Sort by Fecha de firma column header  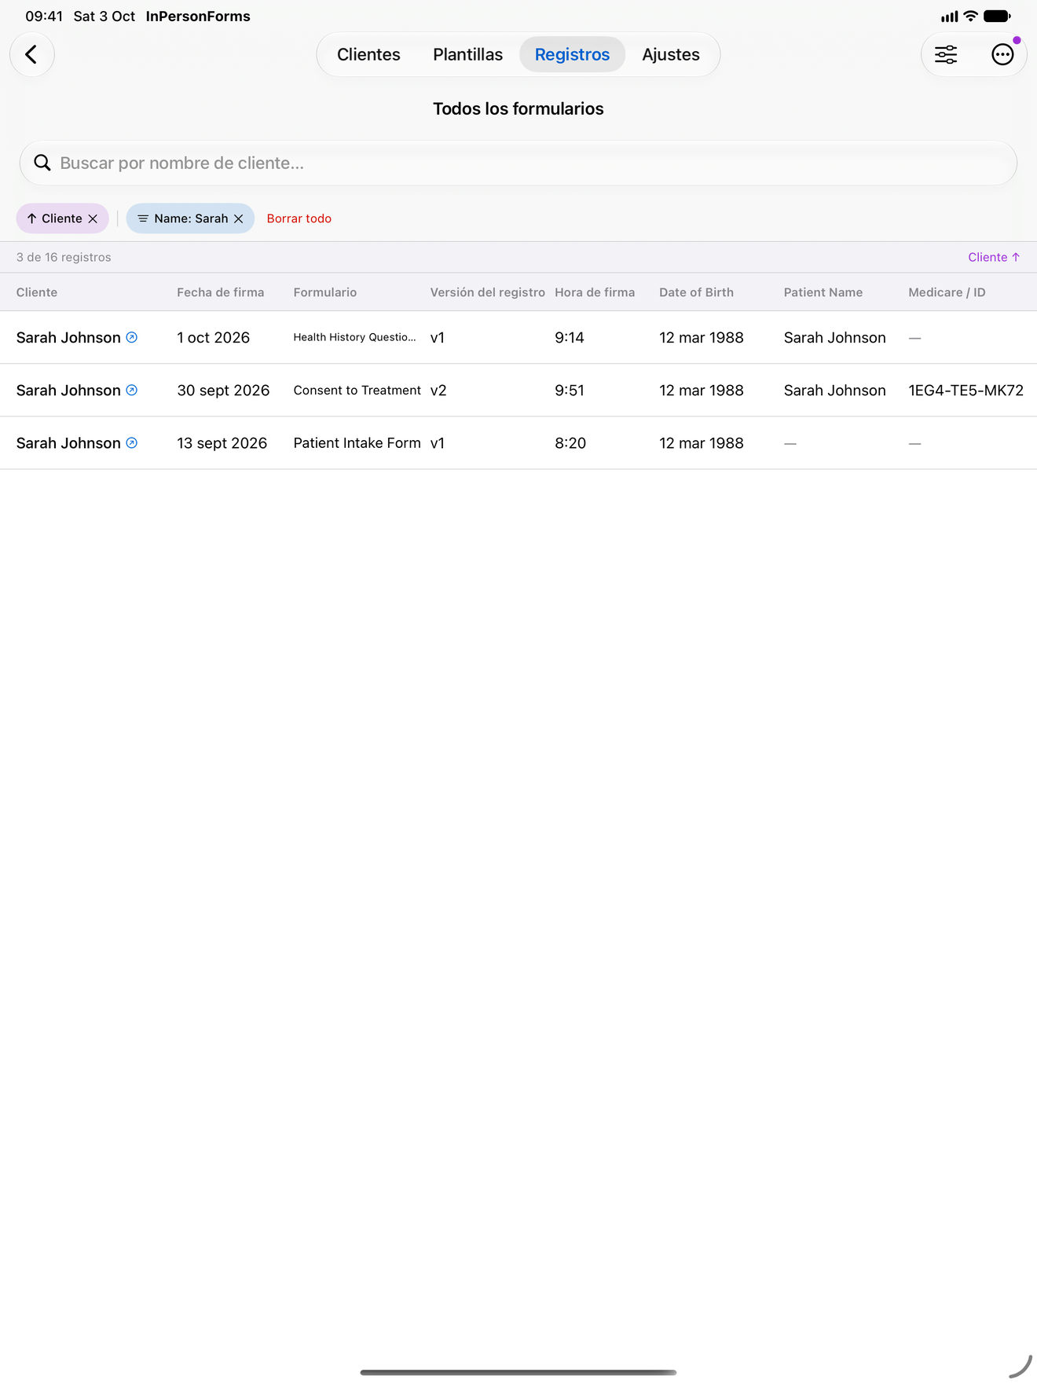(x=220, y=292)
